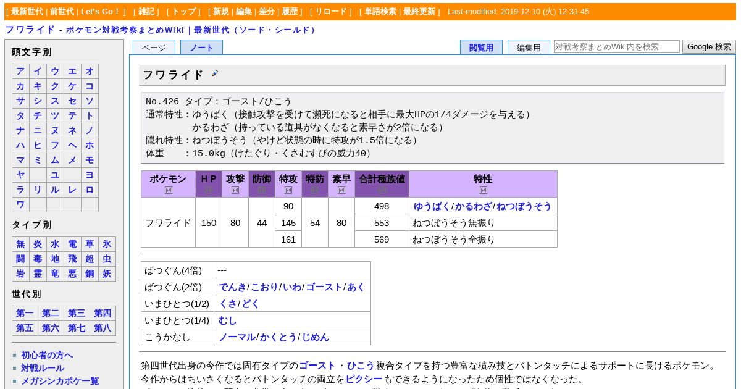Click 編集 in the top bar

click(244, 12)
